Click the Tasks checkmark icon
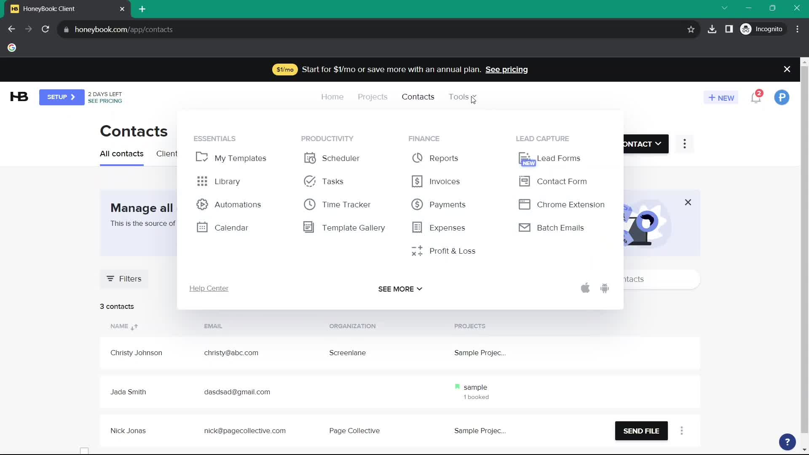This screenshot has width=809, height=455. (310, 181)
